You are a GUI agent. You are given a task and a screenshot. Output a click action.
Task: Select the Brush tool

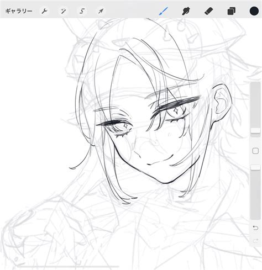point(164,11)
